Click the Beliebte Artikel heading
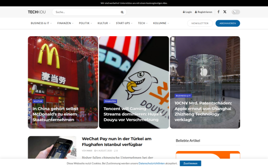 pyautogui.click(x=188, y=141)
